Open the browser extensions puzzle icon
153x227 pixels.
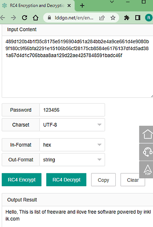coord(127,18)
